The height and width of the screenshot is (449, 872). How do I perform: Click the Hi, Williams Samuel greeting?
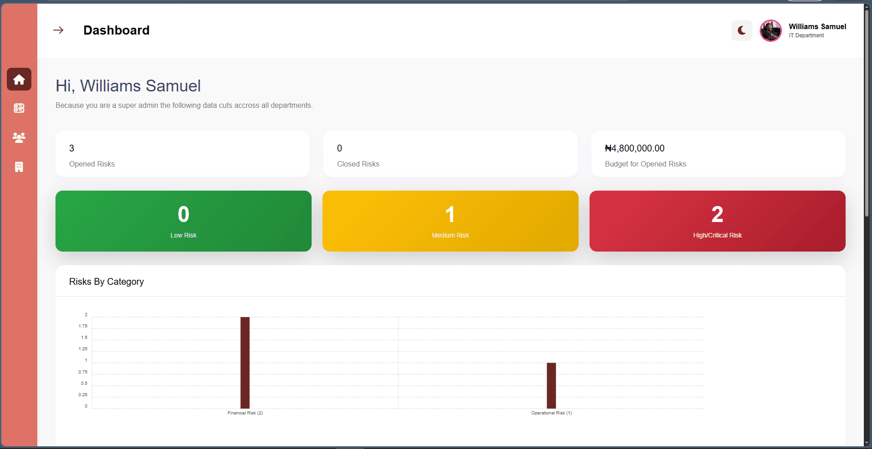point(128,86)
